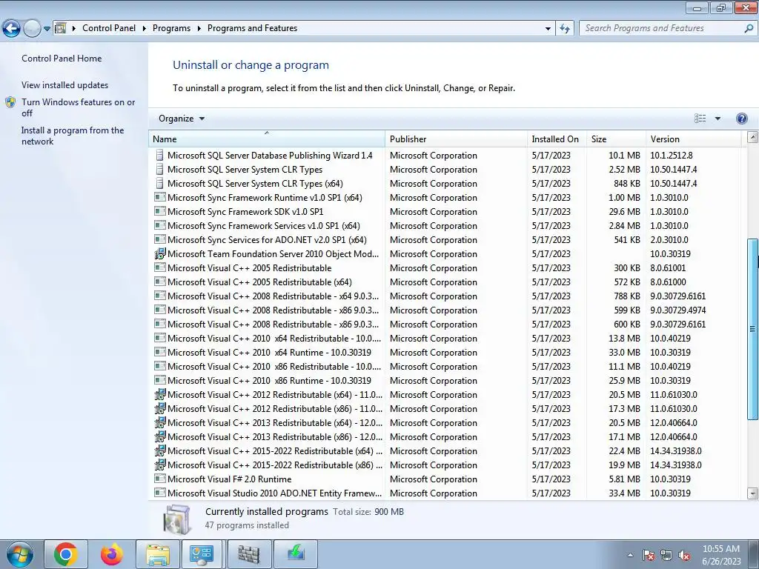The height and width of the screenshot is (569, 759).
Task: Open the Organize dropdown menu
Action: coord(182,119)
